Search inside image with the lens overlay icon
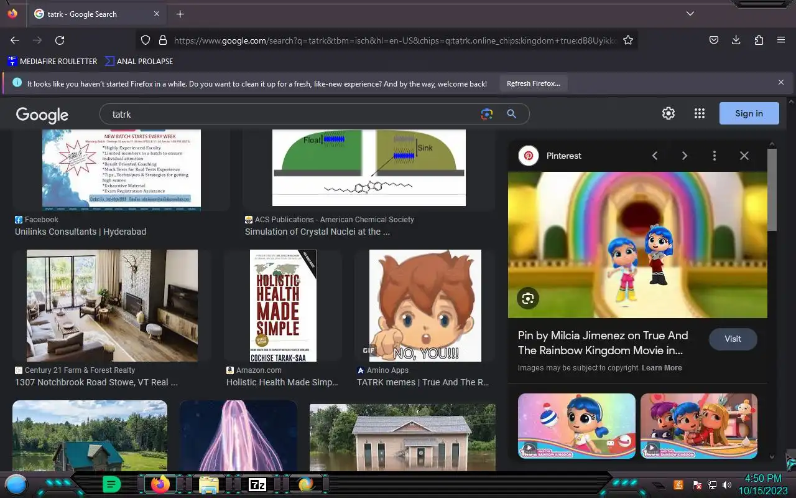Image resolution: width=796 pixels, height=498 pixels. click(x=528, y=298)
